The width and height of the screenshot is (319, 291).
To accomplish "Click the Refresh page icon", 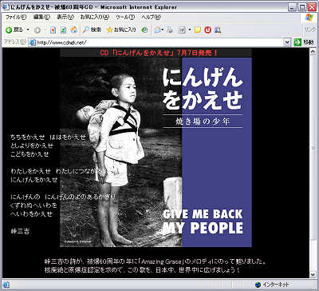I will tap(63, 30).
